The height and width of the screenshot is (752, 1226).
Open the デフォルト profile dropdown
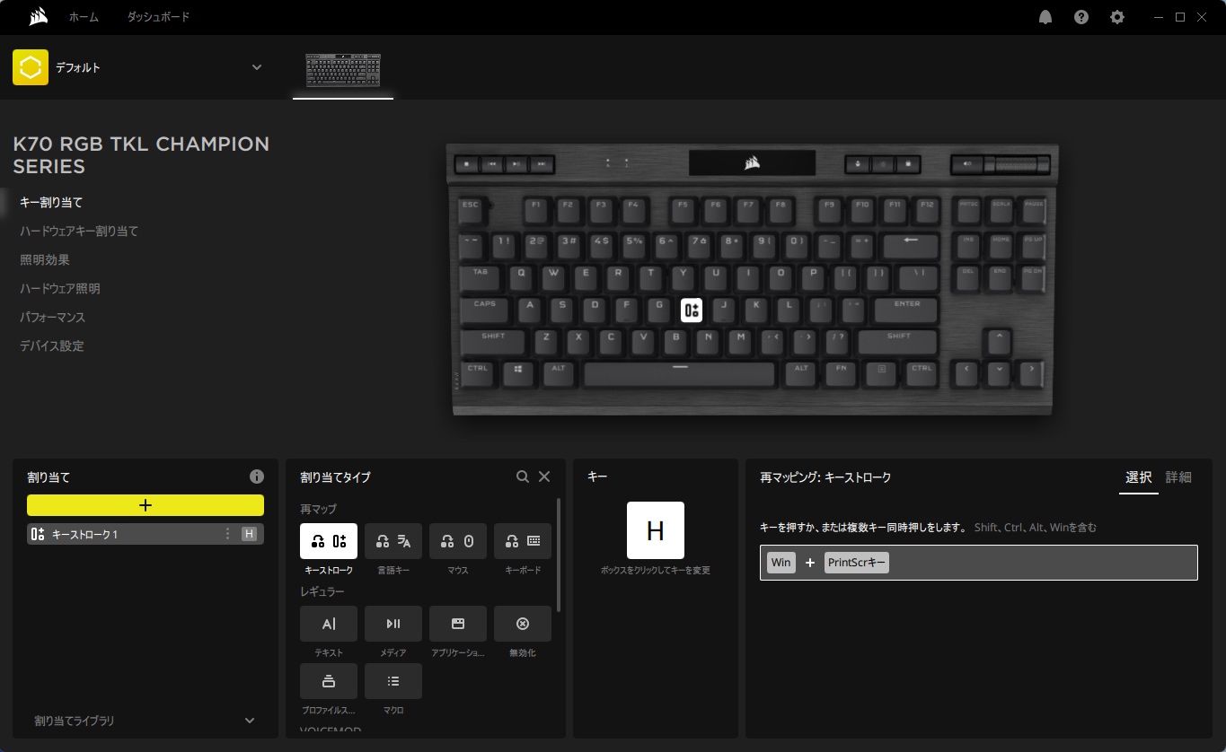coord(257,67)
